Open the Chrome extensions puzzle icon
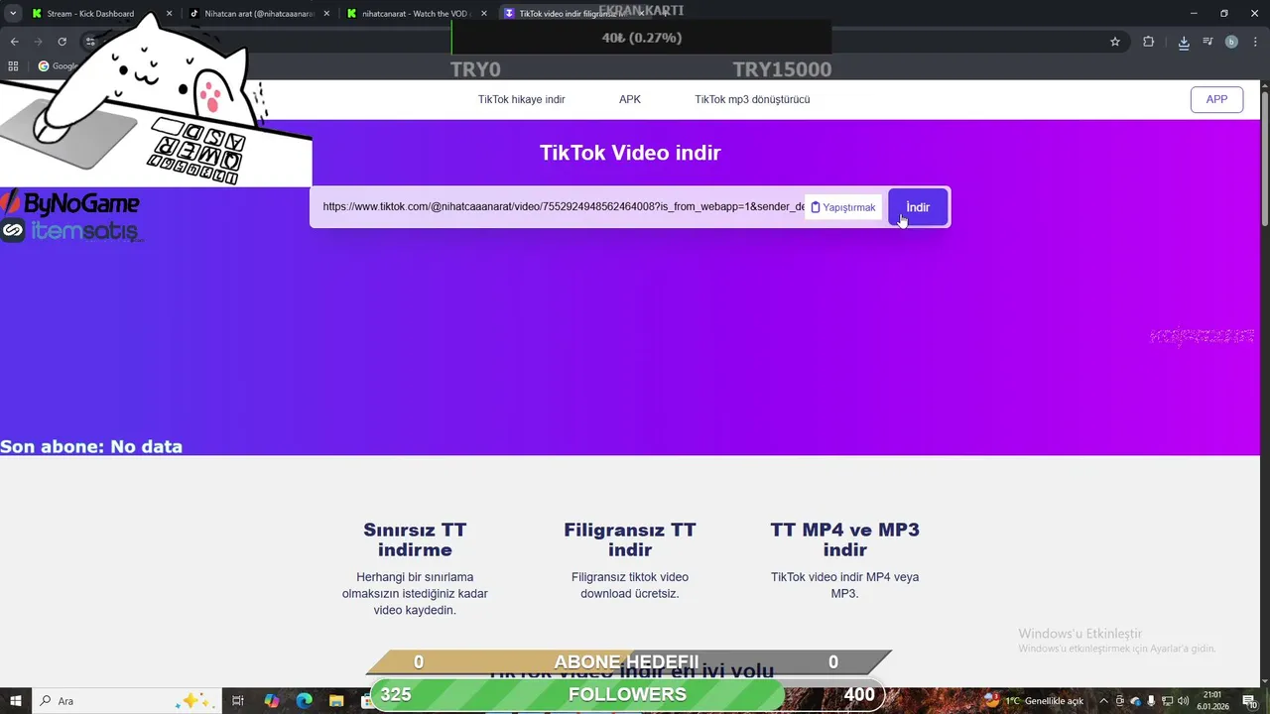 point(1149,42)
